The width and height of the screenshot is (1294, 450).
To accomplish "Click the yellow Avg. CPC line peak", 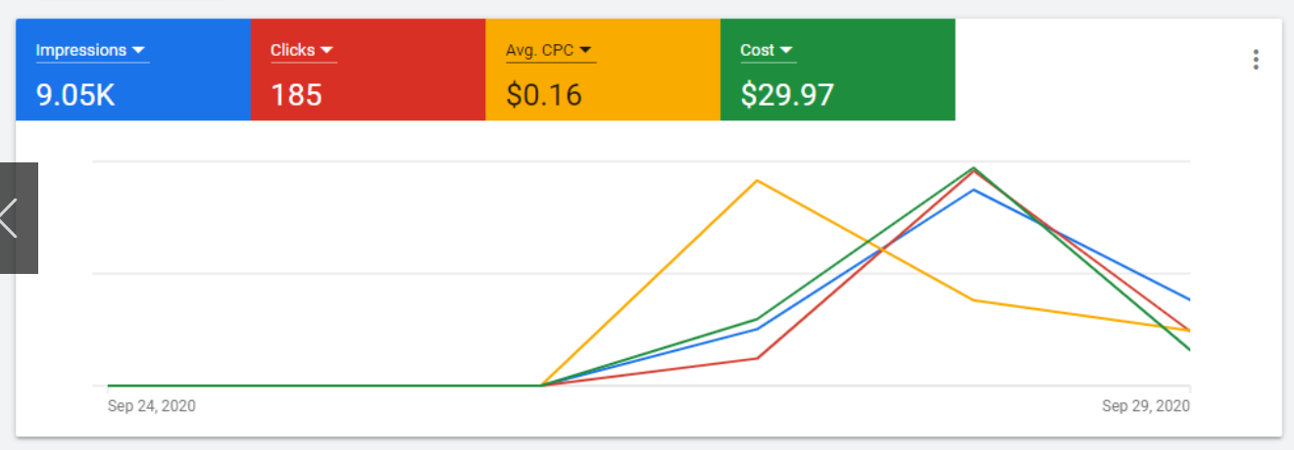I will tap(757, 181).
